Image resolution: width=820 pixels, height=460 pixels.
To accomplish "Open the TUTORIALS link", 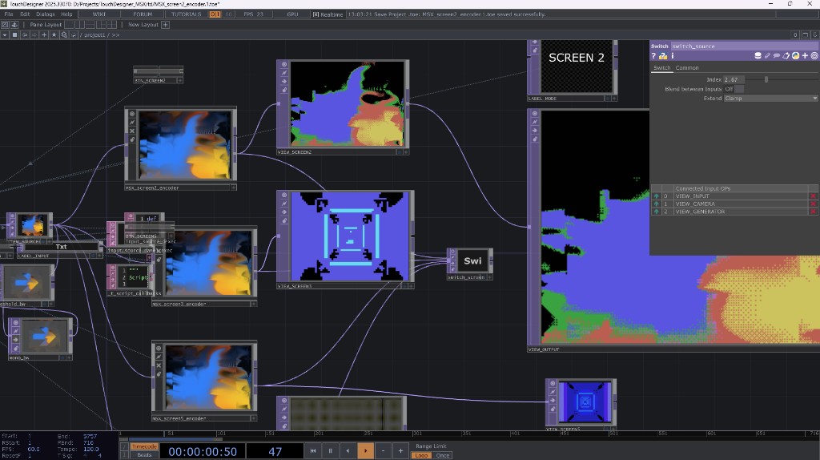I will pyautogui.click(x=186, y=14).
